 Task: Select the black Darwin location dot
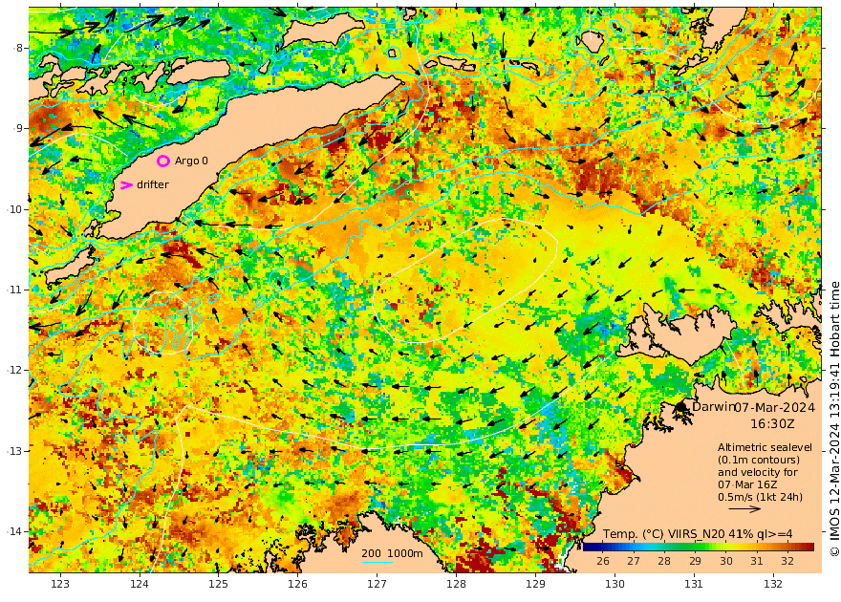coord(681,407)
